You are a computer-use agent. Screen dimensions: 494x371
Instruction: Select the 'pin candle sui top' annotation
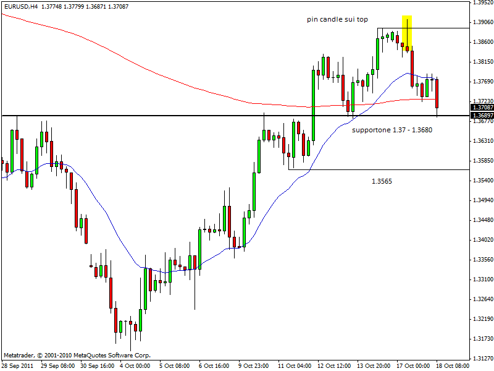click(337, 19)
